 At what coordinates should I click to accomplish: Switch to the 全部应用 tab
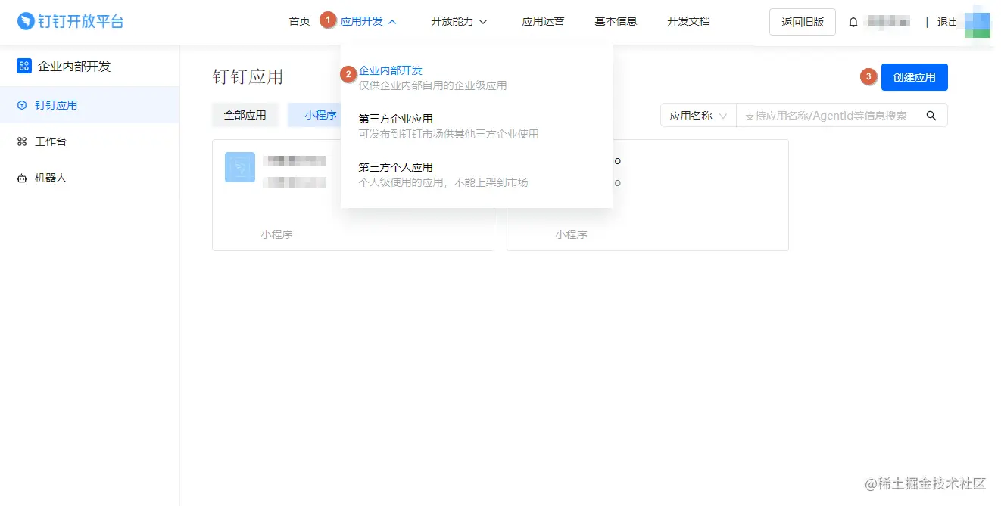pos(245,115)
